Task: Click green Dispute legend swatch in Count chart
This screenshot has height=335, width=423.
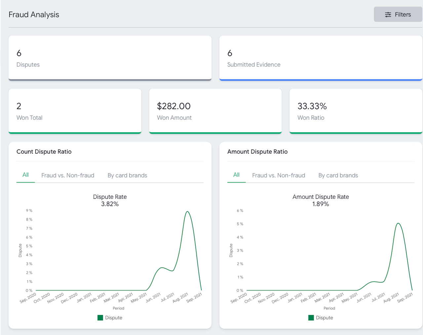Action: (x=100, y=318)
